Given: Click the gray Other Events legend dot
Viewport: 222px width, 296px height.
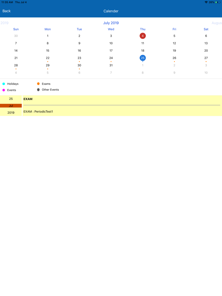Looking at the screenshot, I should (38, 90).
